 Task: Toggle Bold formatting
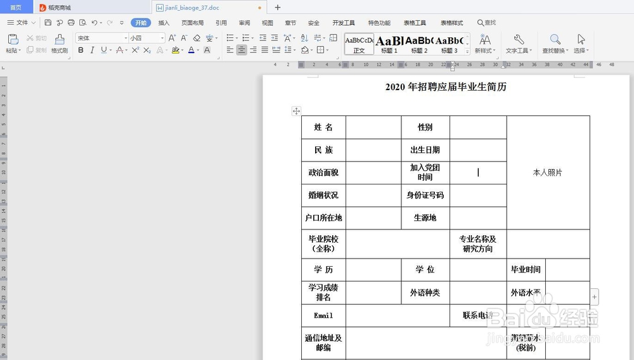[81, 50]
